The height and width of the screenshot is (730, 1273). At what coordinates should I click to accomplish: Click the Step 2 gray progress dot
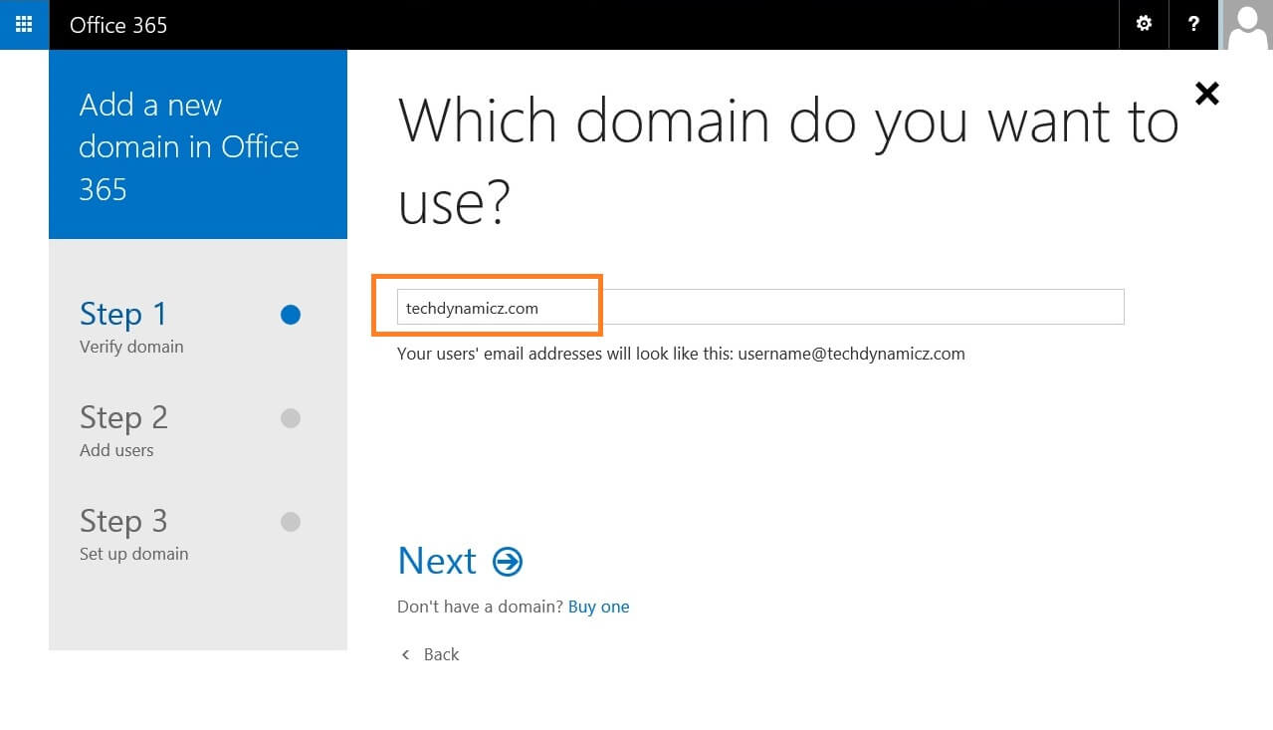(x=291, y=418)
